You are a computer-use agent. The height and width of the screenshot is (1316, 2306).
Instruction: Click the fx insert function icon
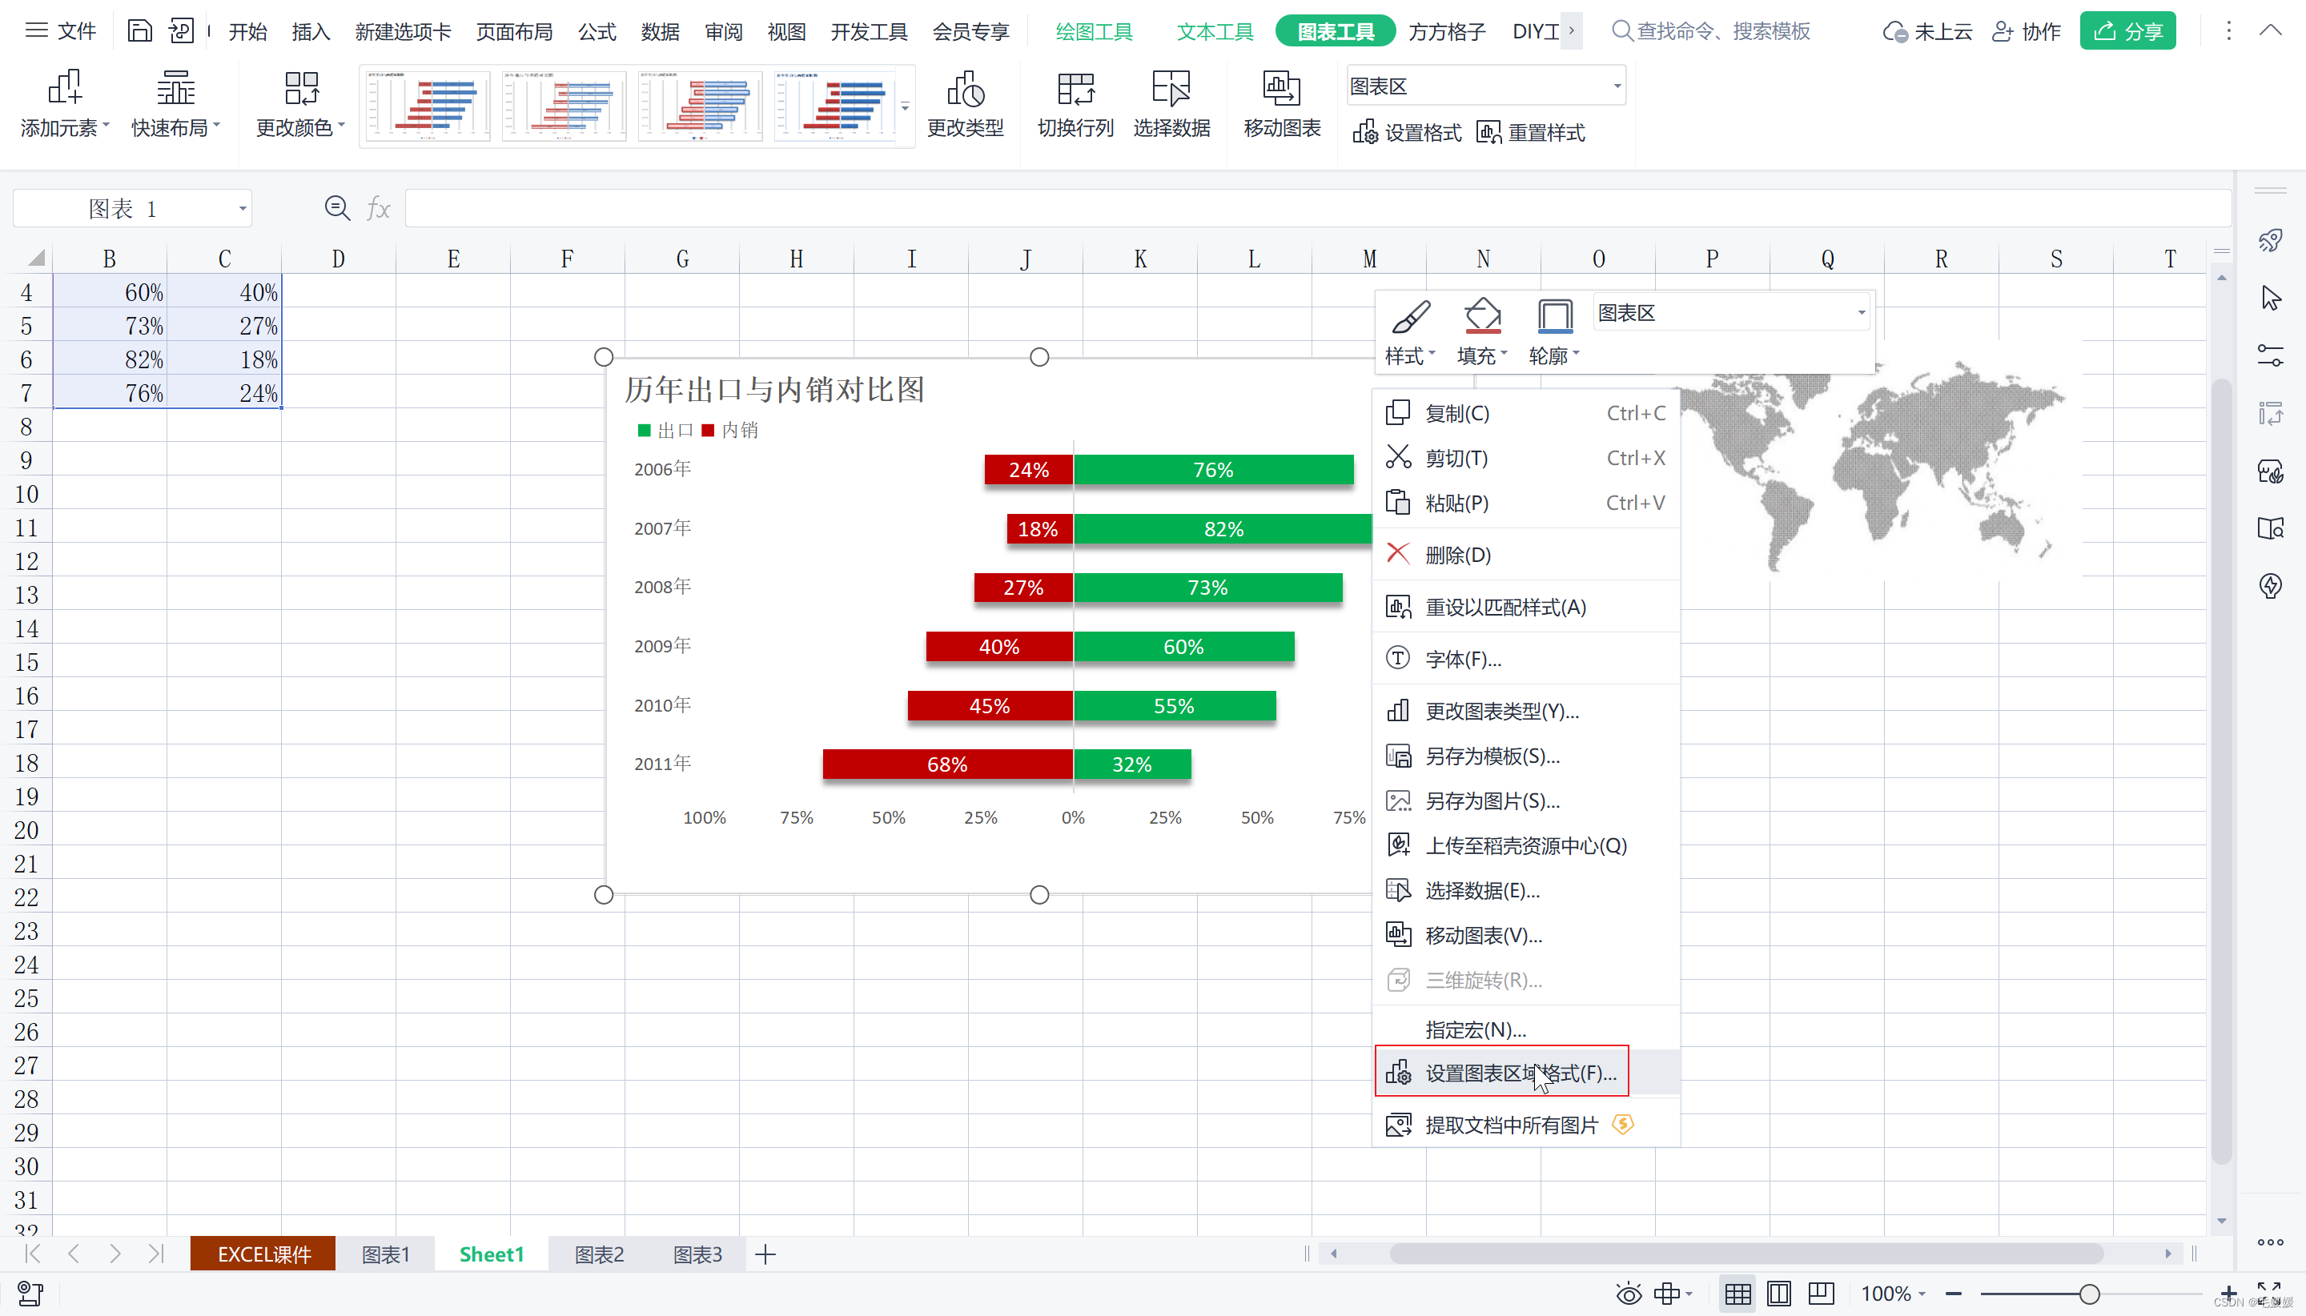tap(379, 209)
